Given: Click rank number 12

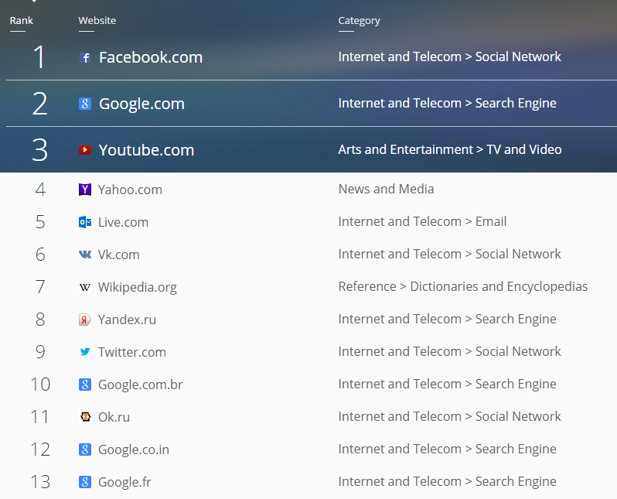Looking at the screenshot, I should point(40,449).
